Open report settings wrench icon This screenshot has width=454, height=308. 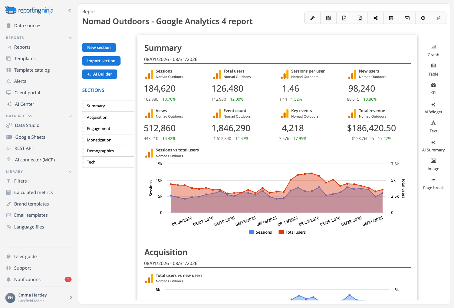pos(312,18)
